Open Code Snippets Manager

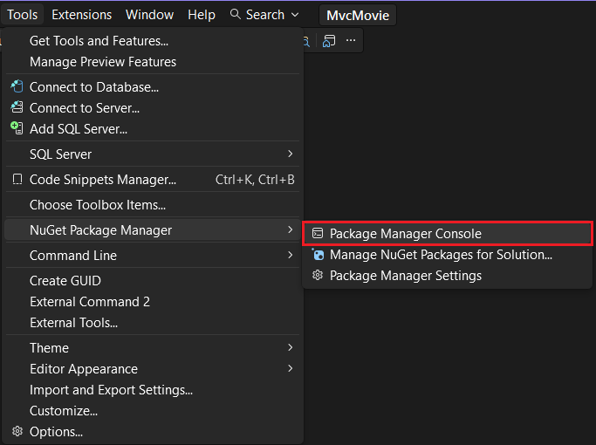[x=153, y=180]
